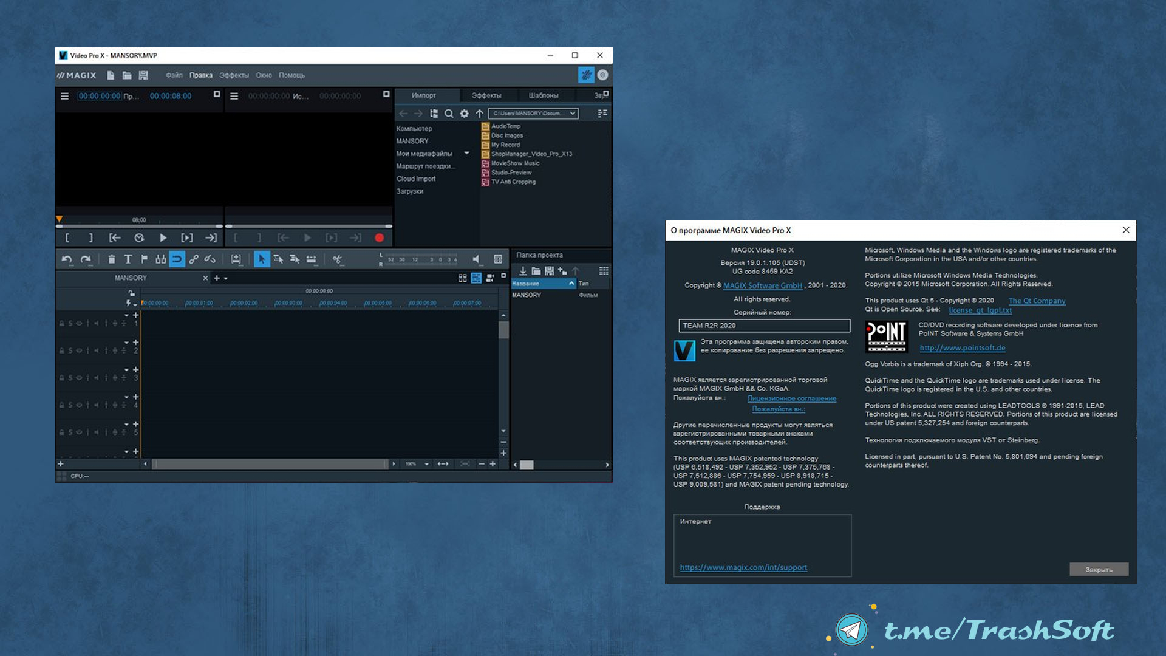Click the undo arrow in the timeline toolbar
Screen dimensions: 1166x656
[x=67, y=259]
